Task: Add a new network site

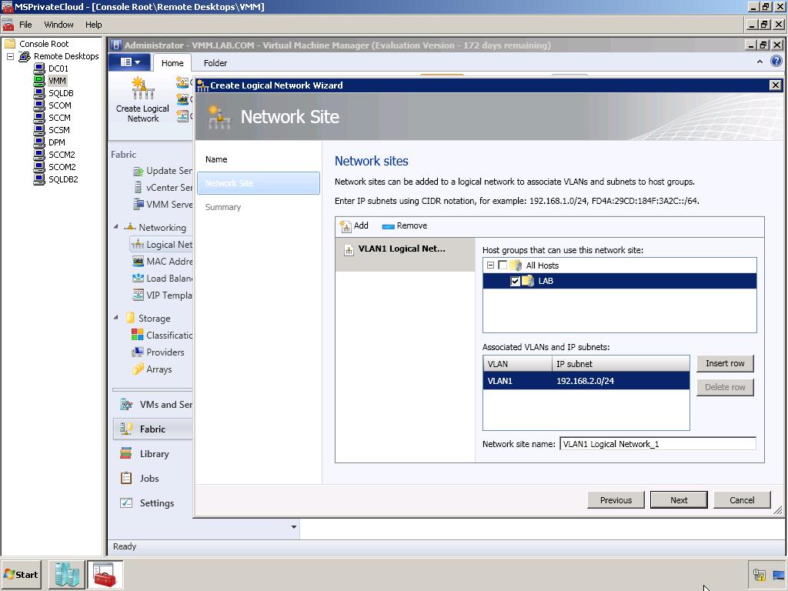Action: (x=354, y=225)
